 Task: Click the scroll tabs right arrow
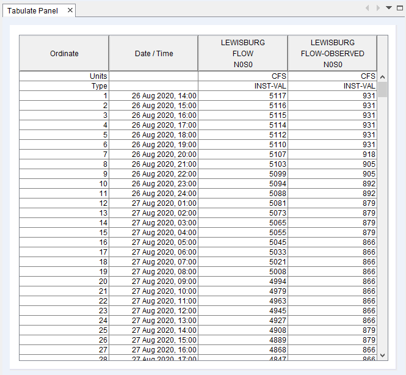pos(378,8)
